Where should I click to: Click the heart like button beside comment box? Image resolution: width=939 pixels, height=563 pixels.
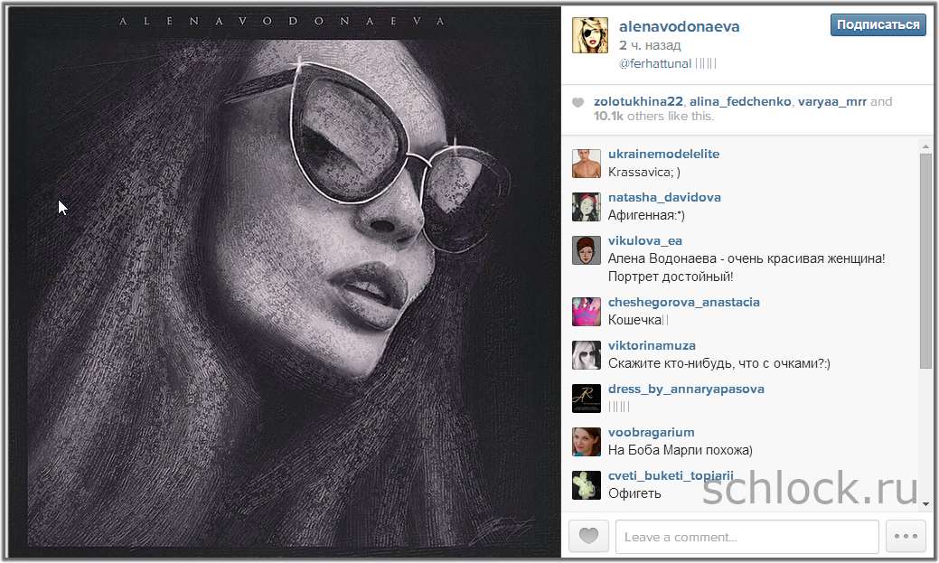point(588,536)
